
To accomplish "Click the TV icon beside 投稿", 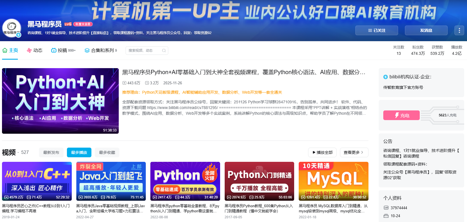I will (54, 50).
